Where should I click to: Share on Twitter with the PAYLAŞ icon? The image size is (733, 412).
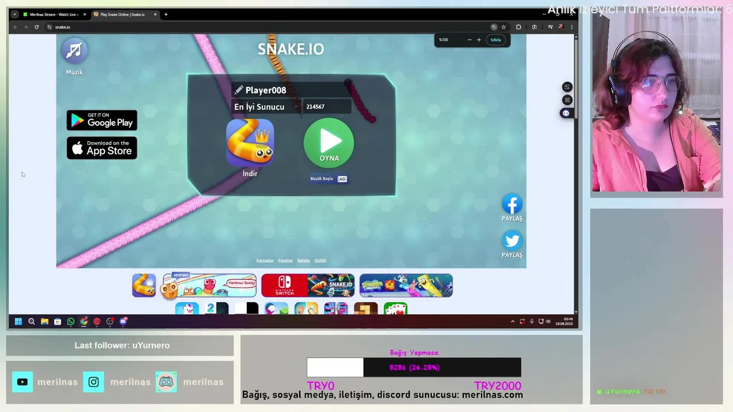pyautogui.click(x=512, y=241)
